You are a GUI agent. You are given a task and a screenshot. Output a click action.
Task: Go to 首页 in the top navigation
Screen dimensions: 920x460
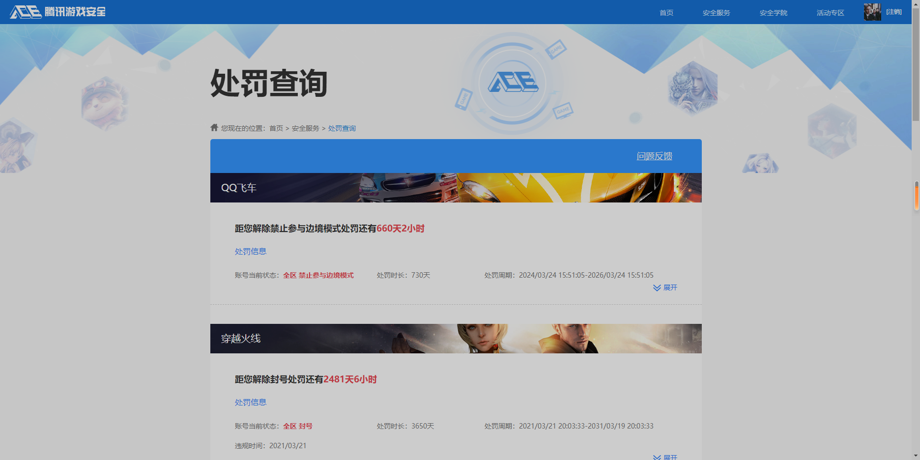point(666,13)
